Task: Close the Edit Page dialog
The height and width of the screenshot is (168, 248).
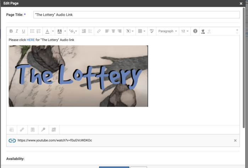Action: 241,3
